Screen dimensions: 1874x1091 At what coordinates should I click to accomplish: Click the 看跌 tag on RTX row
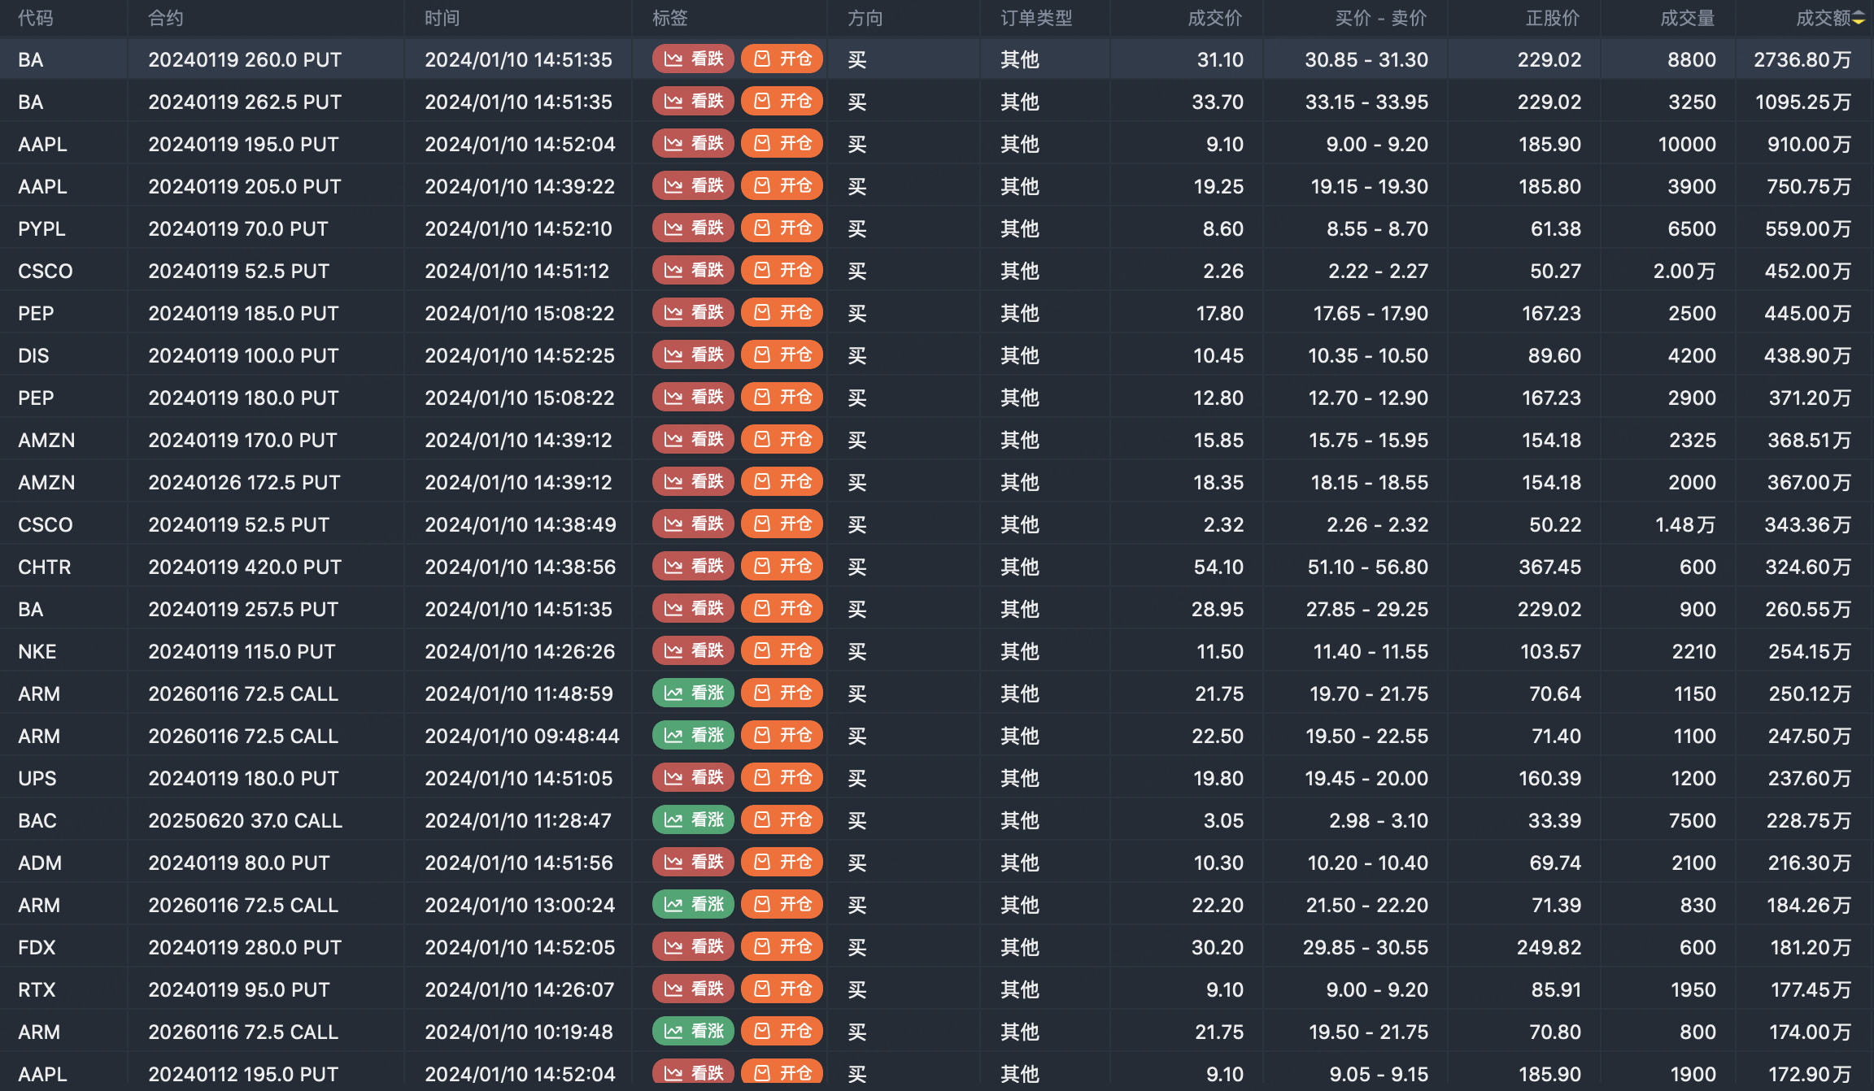tap(693, 989)
